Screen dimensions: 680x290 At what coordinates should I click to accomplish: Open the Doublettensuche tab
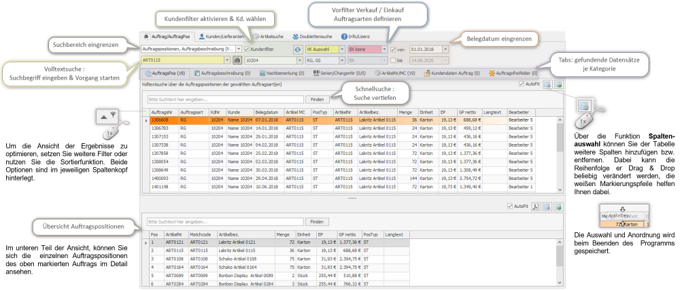(312, 37)
